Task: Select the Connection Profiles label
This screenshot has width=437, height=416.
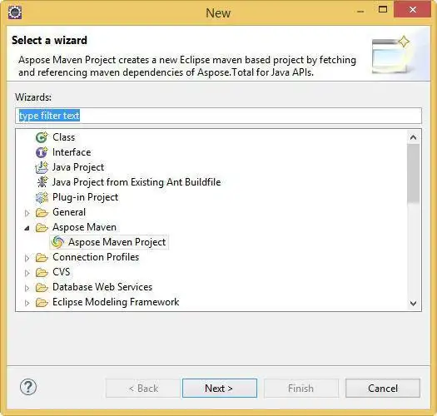Action: 96,257
